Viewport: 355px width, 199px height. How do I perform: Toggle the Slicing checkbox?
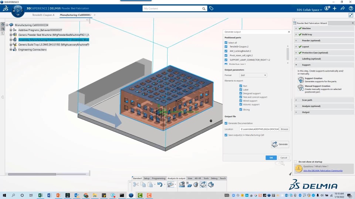coord(241,109)
